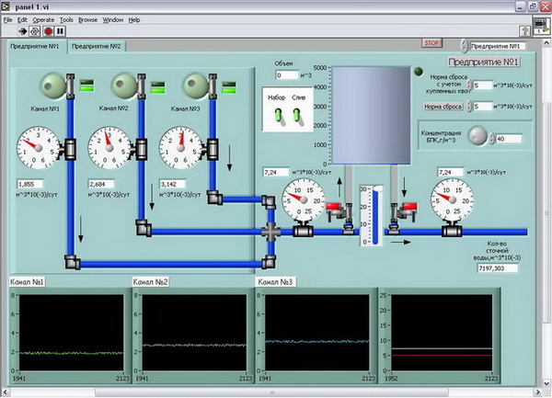Click the Канал №2 round knob
This screenshot has height=398, width=552.
pyautogui.click(x=124, y=85)
